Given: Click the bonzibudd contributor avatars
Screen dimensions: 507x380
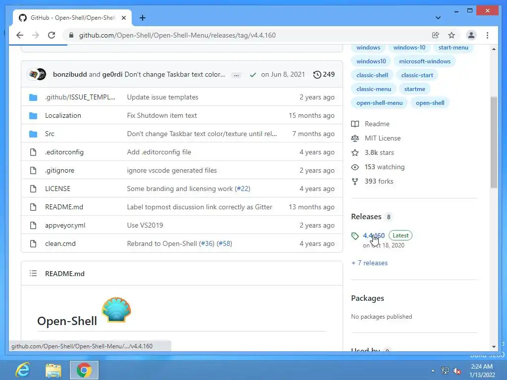Looking at the screenshot, I should click(x=37, y=74).
